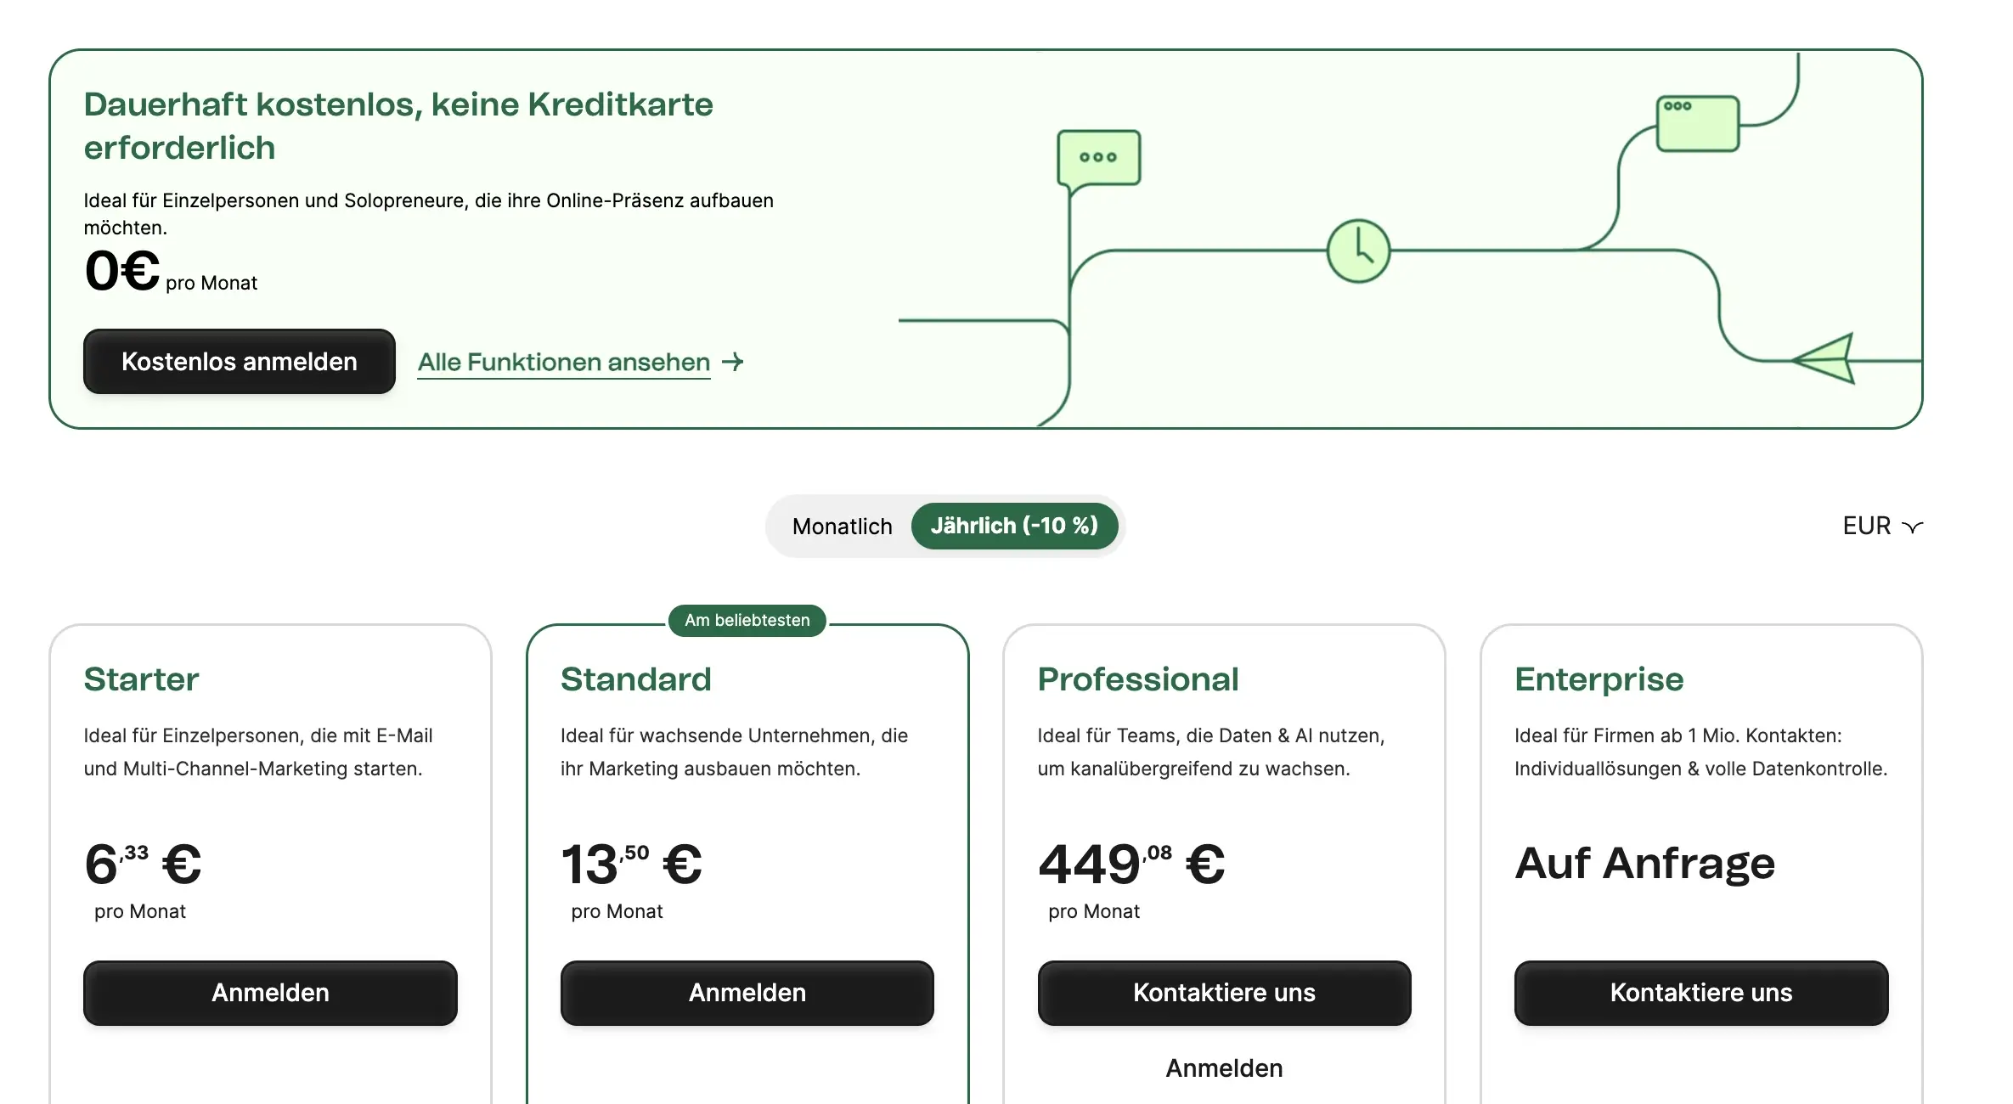Image resolution: width=2013 pixels, height=1104 pixels.
Task: Click Kontaktiere uns under Enterprise
Action: click(x=1700, y=993)
